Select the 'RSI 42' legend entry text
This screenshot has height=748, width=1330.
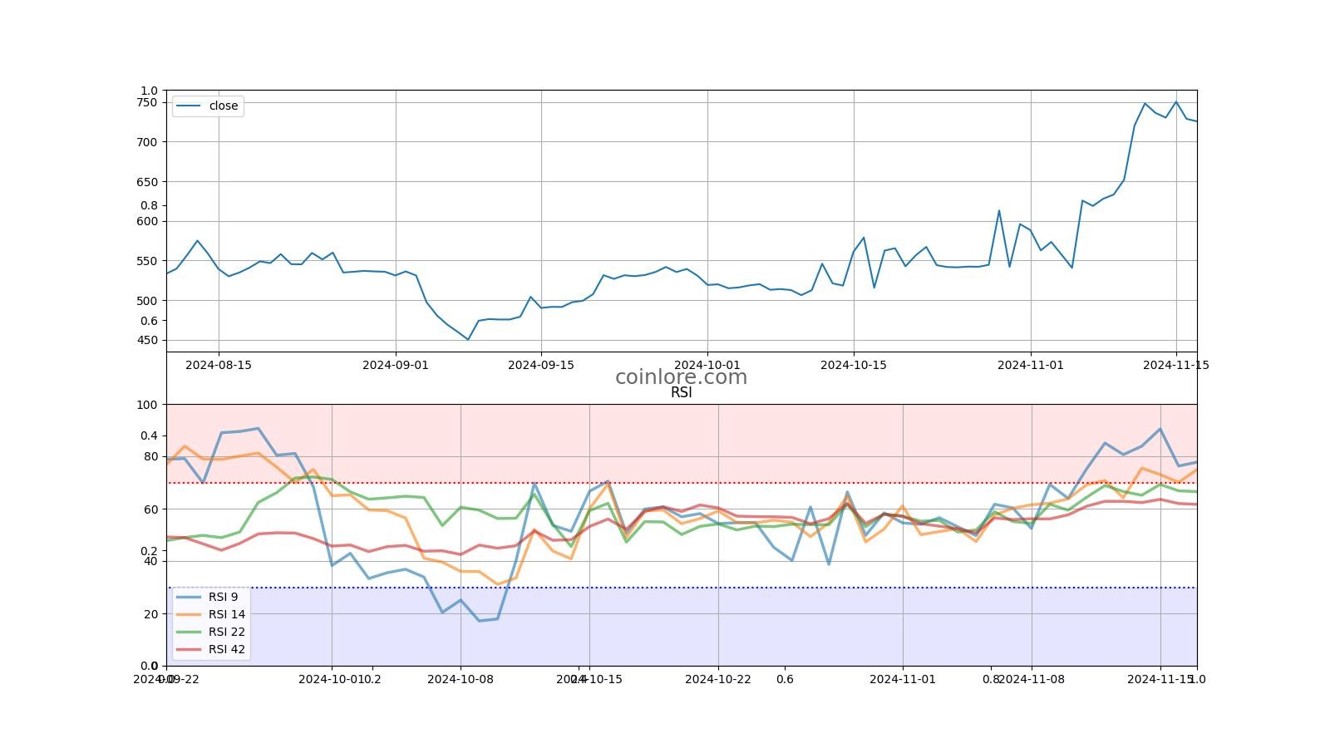227,649
